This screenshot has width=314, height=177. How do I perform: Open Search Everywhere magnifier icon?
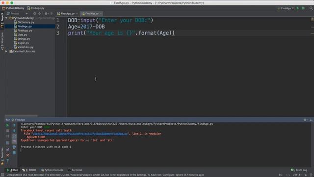tap(311, 8)
